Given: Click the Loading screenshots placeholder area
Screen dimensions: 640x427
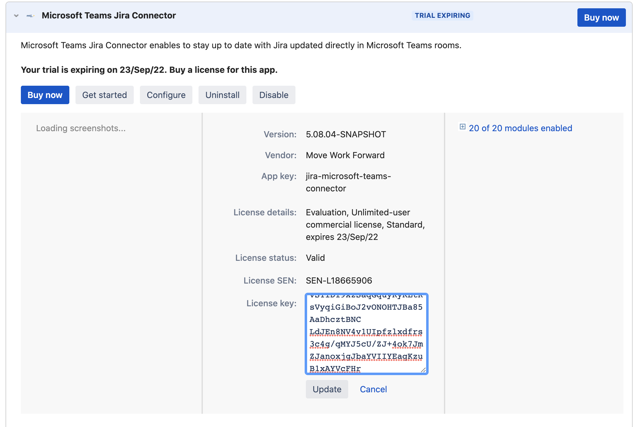Looking at the screenshot, I should 81,128.
